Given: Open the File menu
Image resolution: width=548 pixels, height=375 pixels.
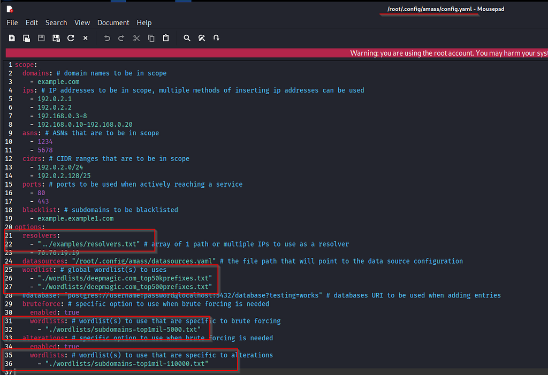Looking at the screenshot, I should (x=12, y=22).
